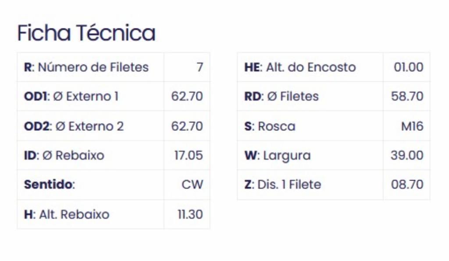Select the OD2: Ø Externo 2 label
Viewport: 449px width, 261px height.
click(74, 126)
